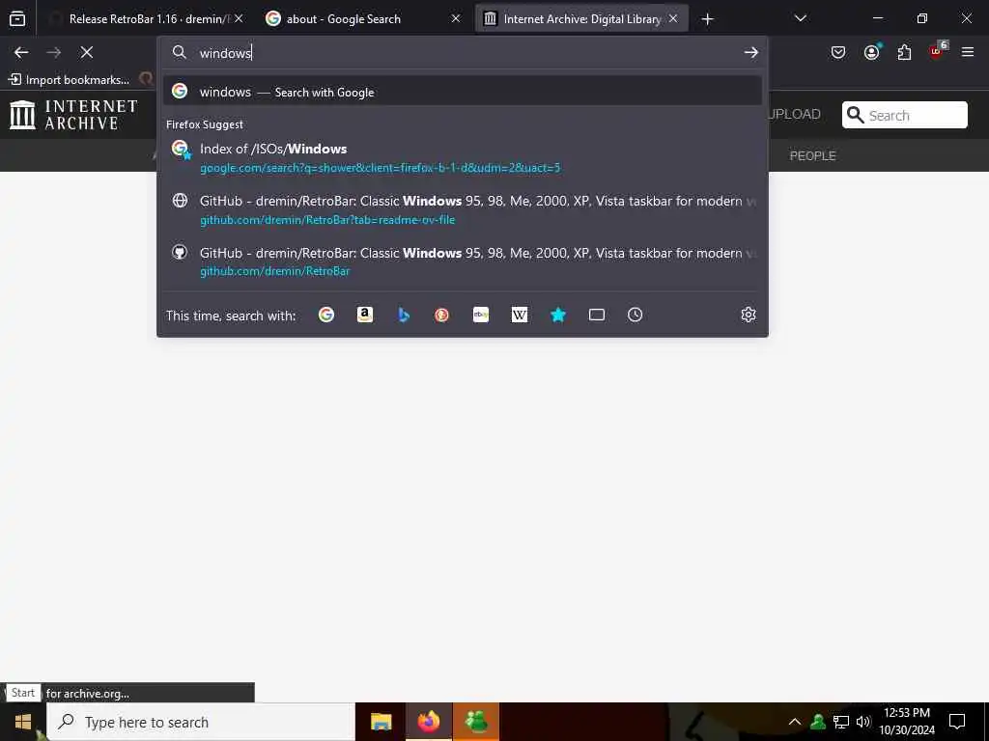Open a new tab with plus button
This screenshot has height=741, width=989.
[708, 19]
